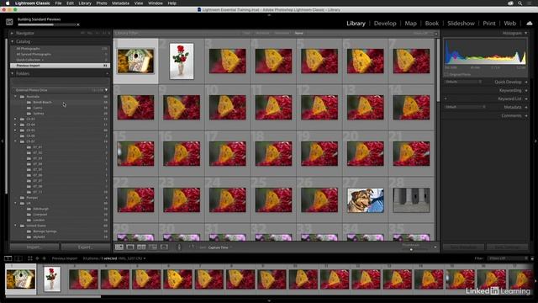The image size is (538, 303).
Task: Cancel the Building Standard Previews task
Action: 78,24
